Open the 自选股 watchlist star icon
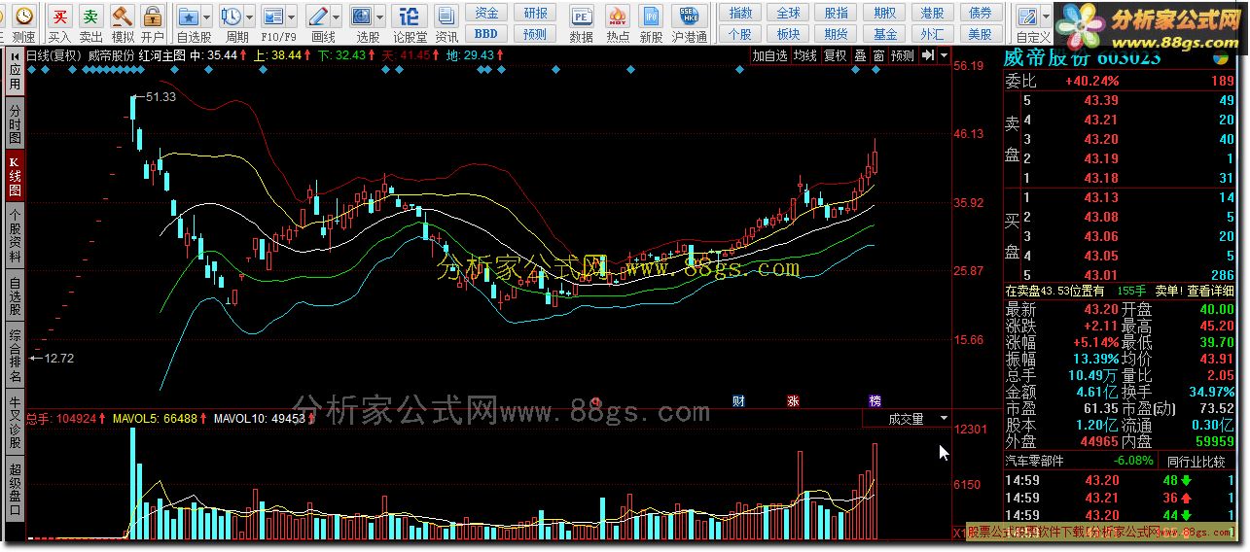Image resolution: width=1250 pixels, height=552 pixels. pos(189,17)
